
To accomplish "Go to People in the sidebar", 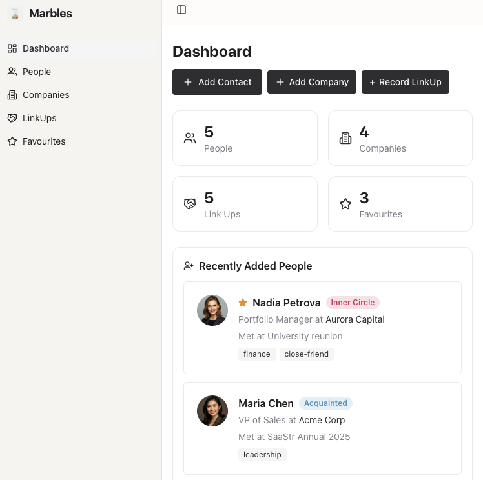I will [36, 72].
